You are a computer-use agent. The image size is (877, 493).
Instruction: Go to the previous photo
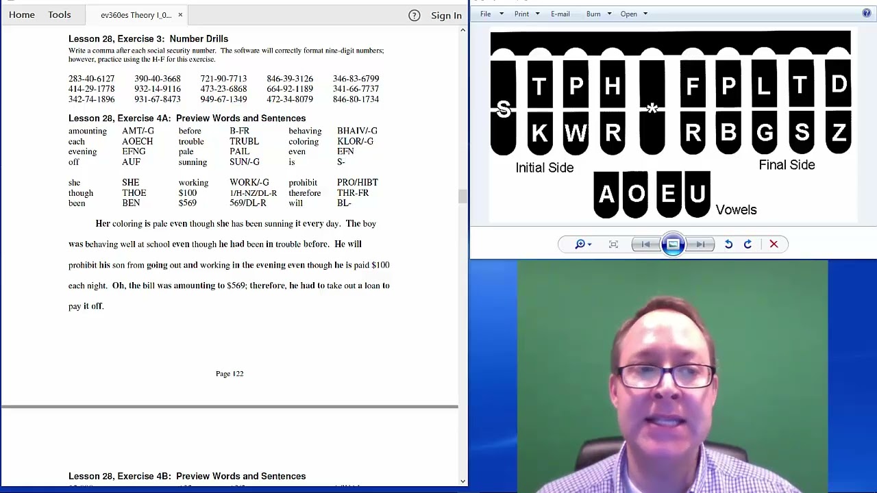[645, 244]
